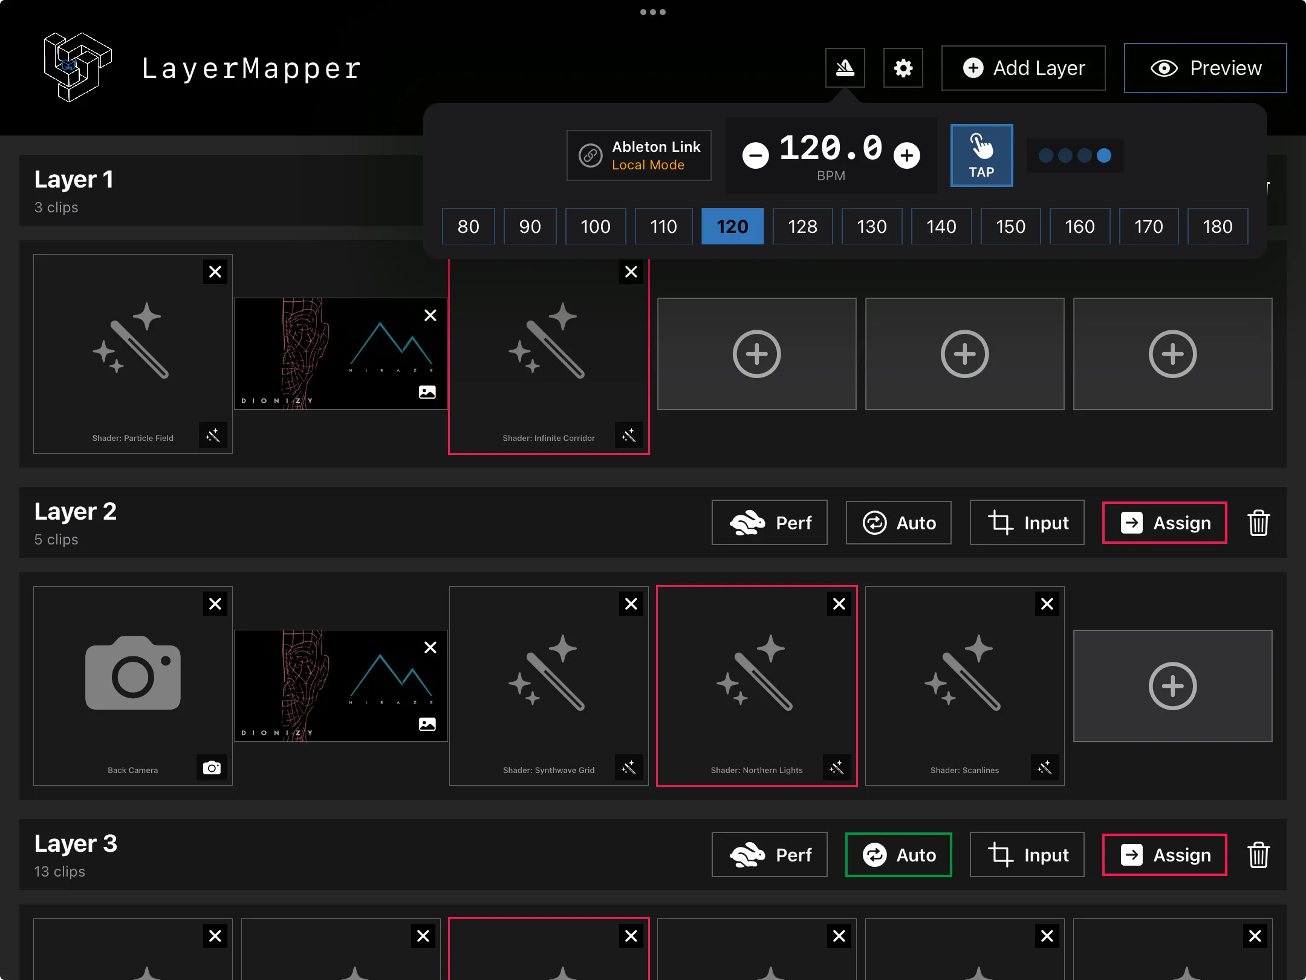This screenshot has height=980, width=1306.
Task: Select the 140 BPM preset
Action: 941,226
